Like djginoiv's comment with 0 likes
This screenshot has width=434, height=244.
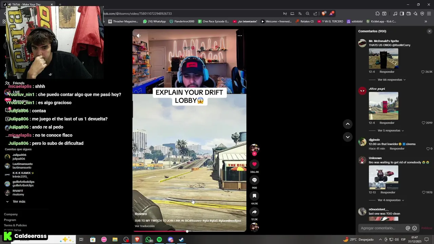tap(428, 149)
